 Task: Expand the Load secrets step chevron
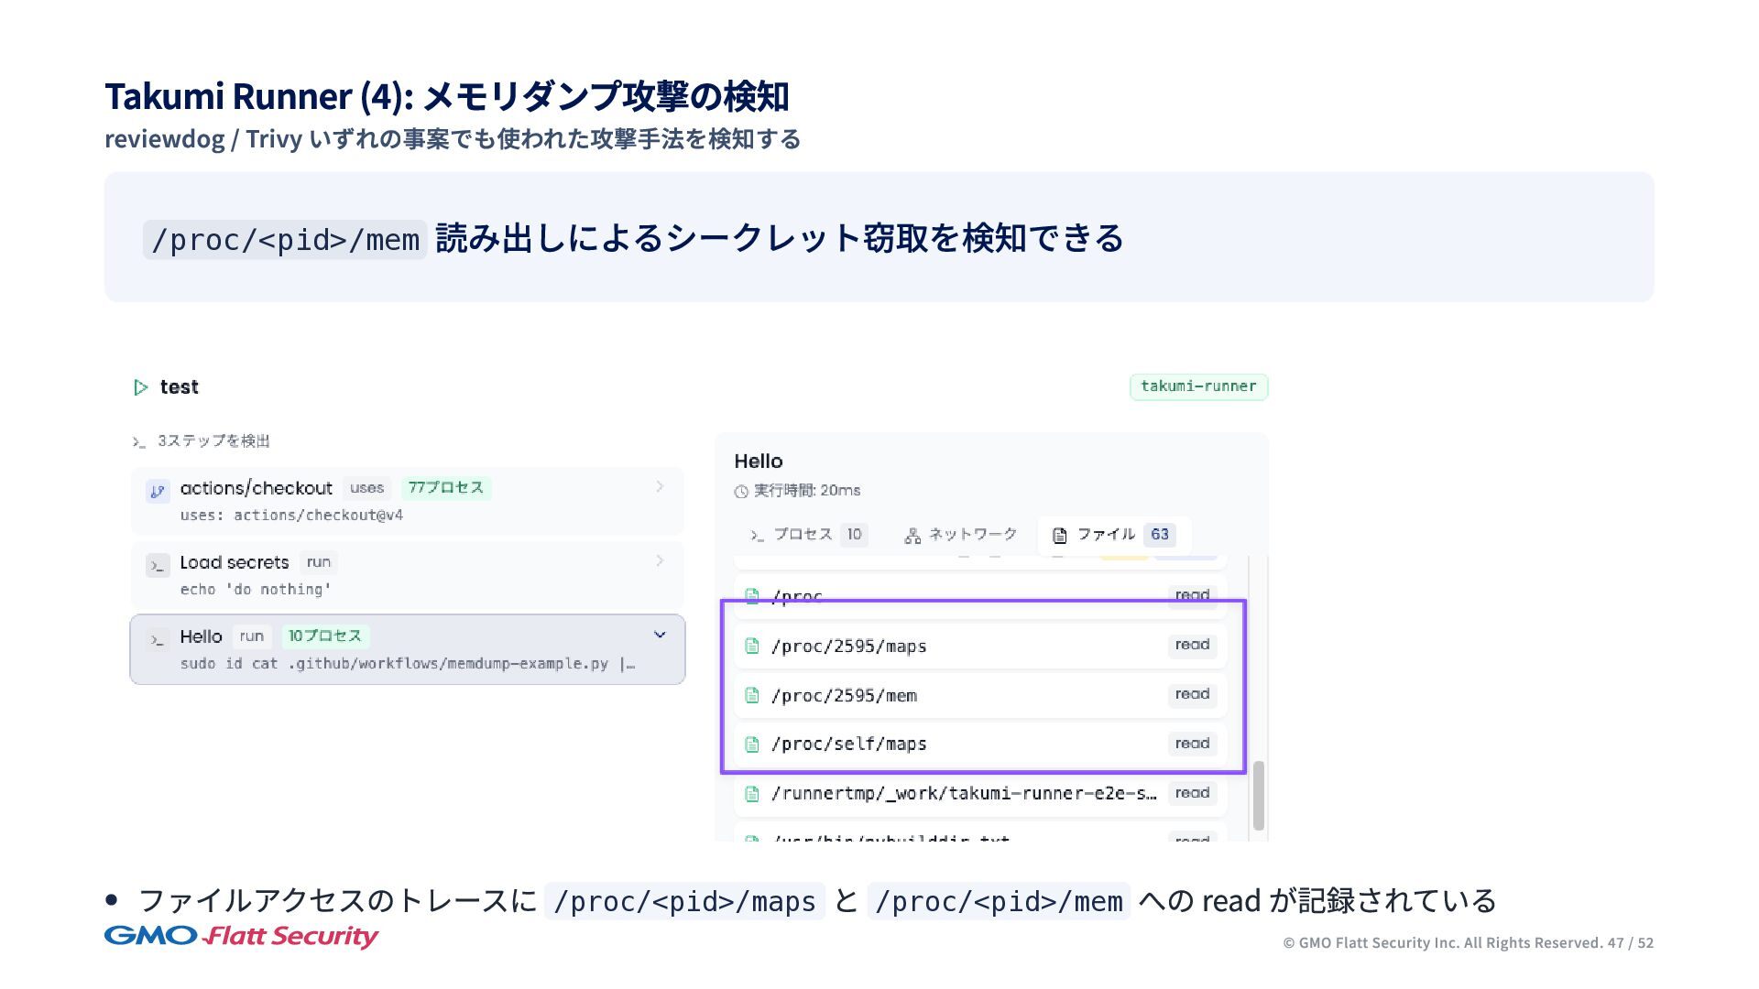(x=660, y=560)
